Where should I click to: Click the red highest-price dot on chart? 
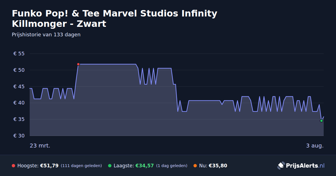(x=78, y=64)
